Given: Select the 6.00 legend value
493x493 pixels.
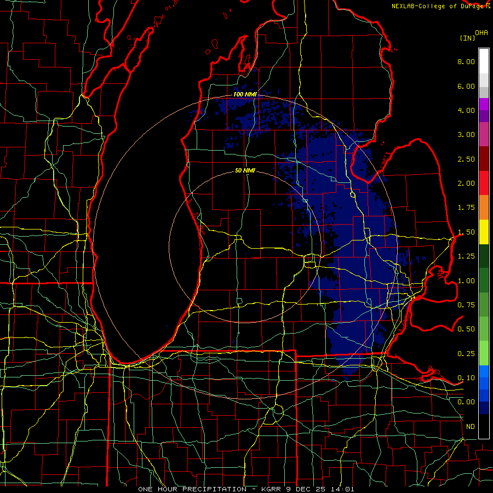Looking at the screenshot, I should click(x=466, y=86).
